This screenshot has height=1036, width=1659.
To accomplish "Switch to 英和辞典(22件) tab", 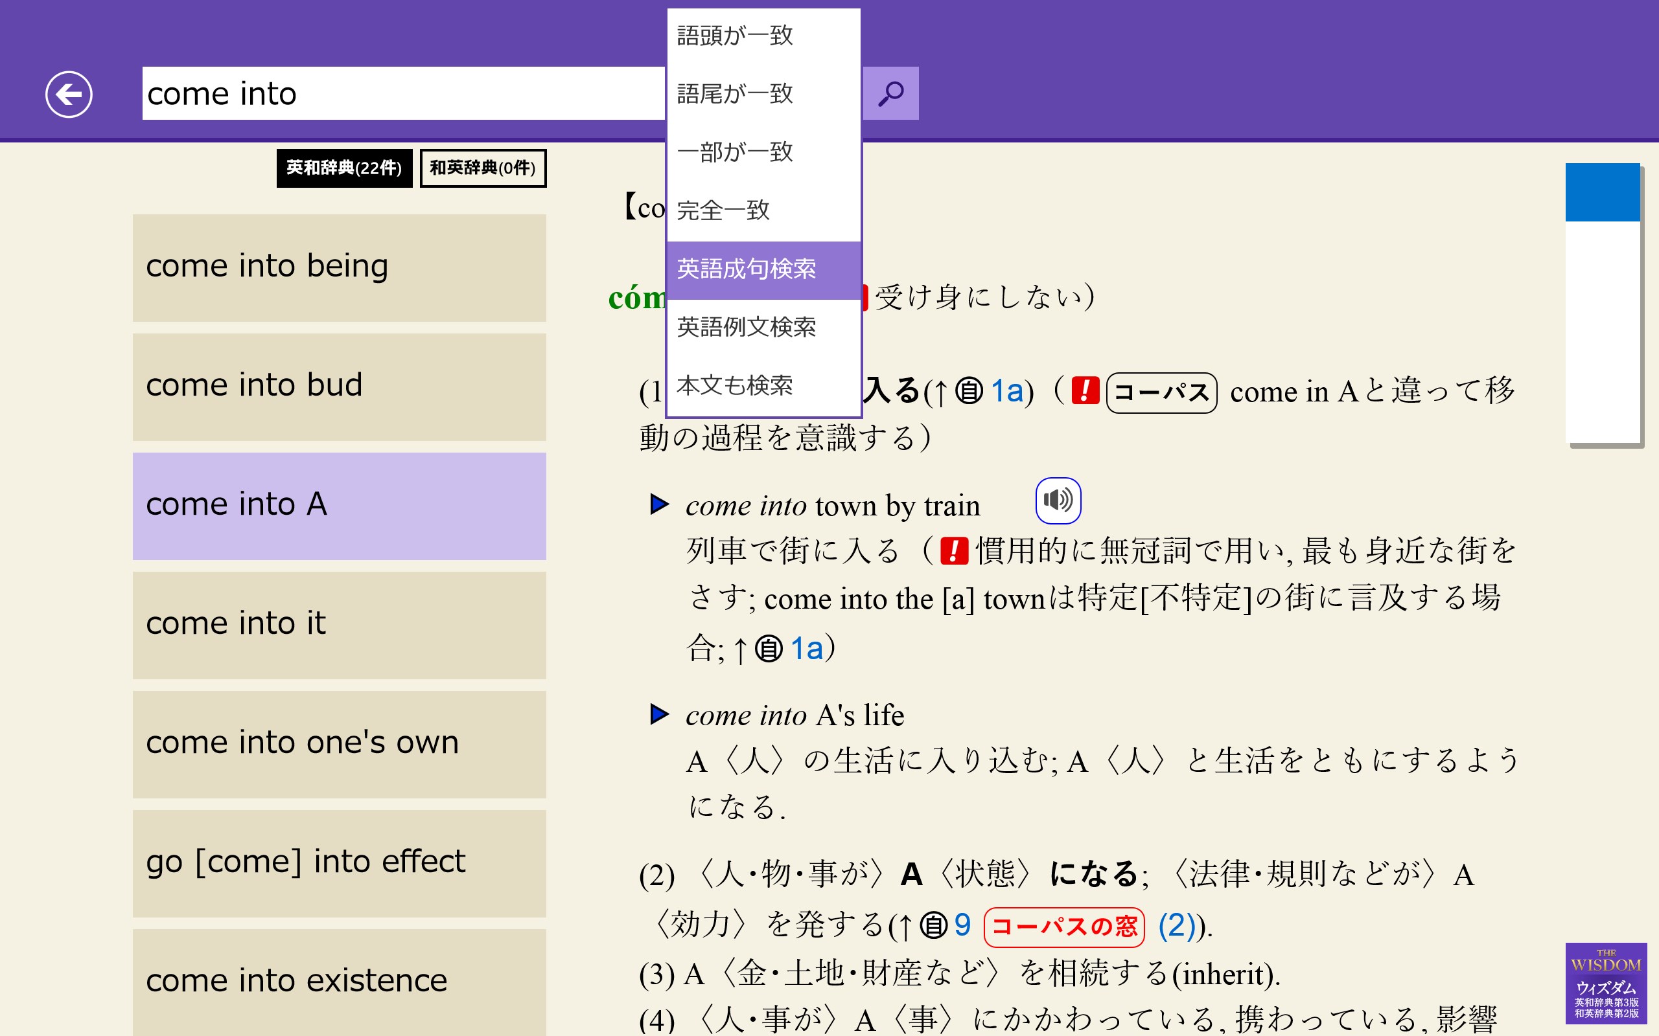I will [x=344, y=168].
